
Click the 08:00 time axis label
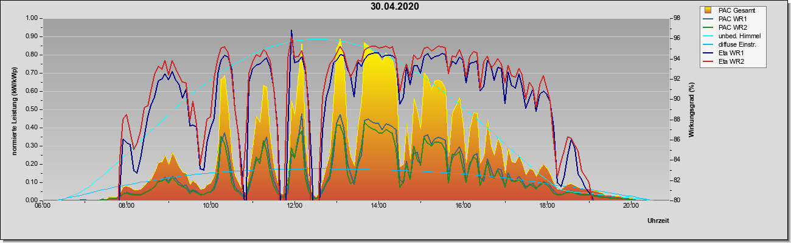click(126, 206)
